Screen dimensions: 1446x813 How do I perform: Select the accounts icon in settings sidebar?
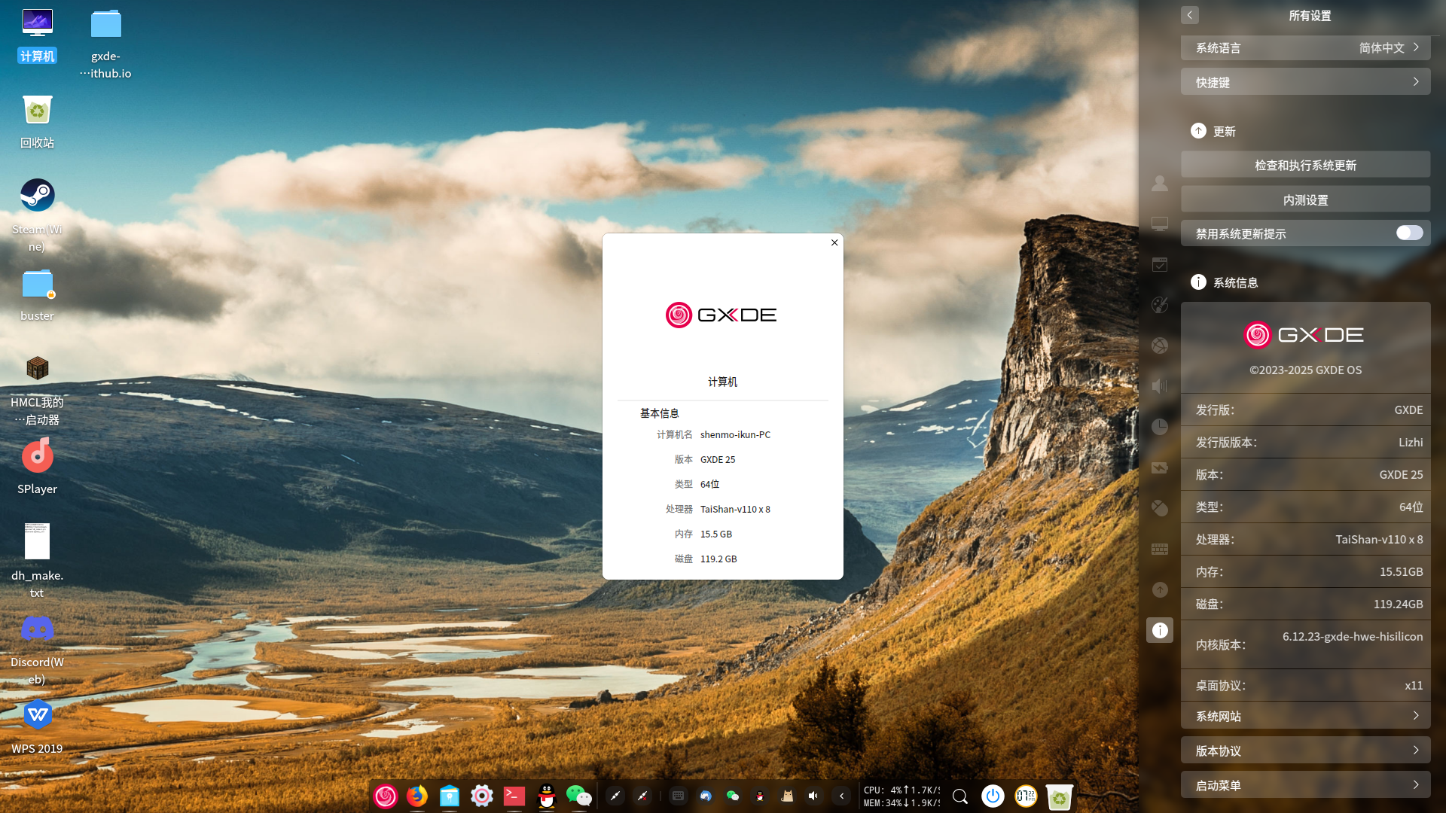click(x=1160, y=183)
